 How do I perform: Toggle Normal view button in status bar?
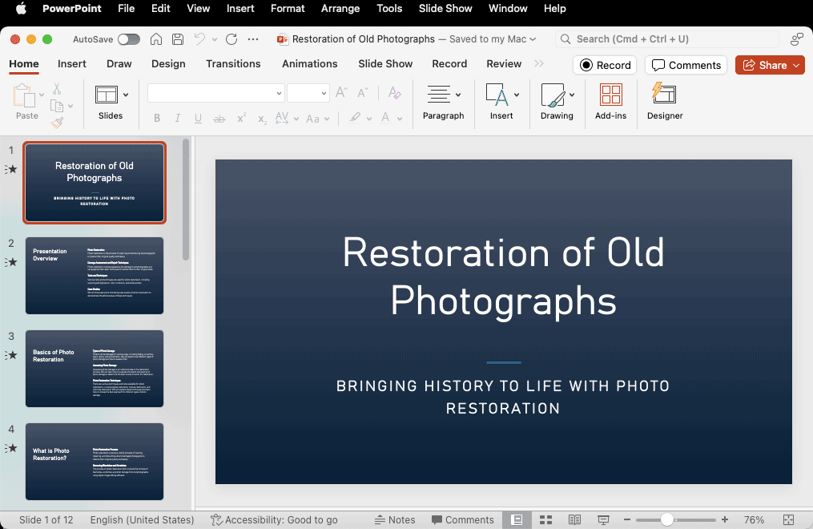coord(517,520)
